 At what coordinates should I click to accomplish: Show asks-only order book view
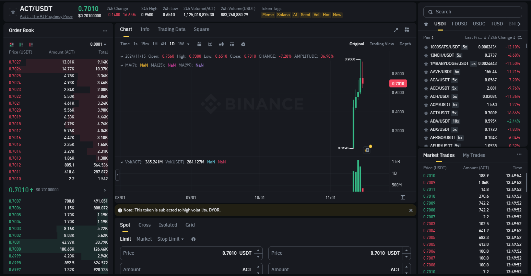(31, 45)
